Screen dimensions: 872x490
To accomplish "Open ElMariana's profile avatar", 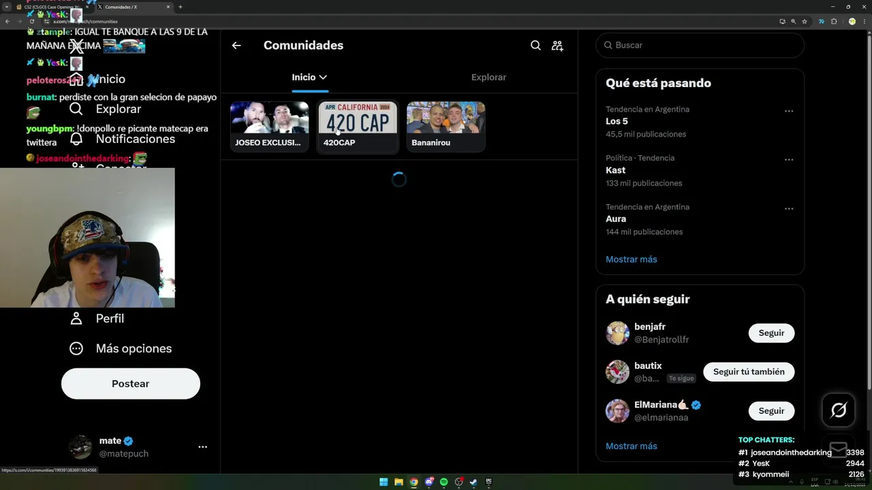I will [x=618, y=411].
